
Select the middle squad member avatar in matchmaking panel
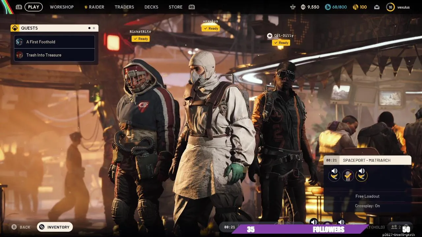tap(348, 175)
